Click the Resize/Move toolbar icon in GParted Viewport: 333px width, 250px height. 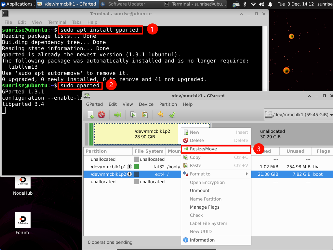[x=118, y=115]
